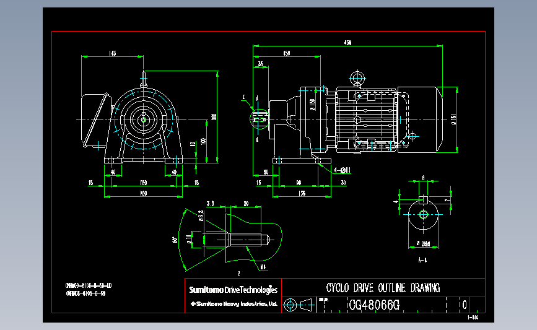537x330 pixels.
Task: Click the Sumitomo Drive Technologies logo
Action: (234, 290)
